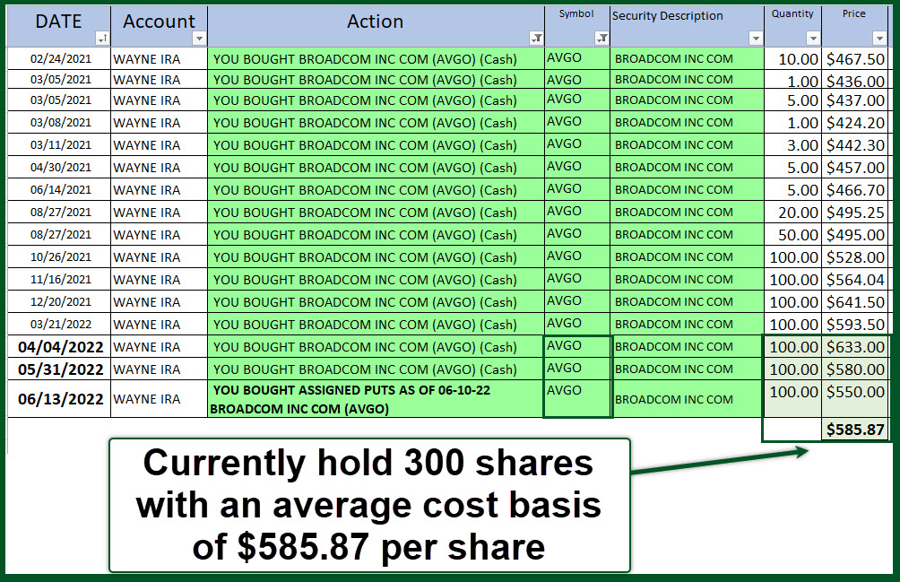Viewport: 900px width, 582px height.
Task: Expand the Security Description filter dropdown
Action: coord(756,39)
